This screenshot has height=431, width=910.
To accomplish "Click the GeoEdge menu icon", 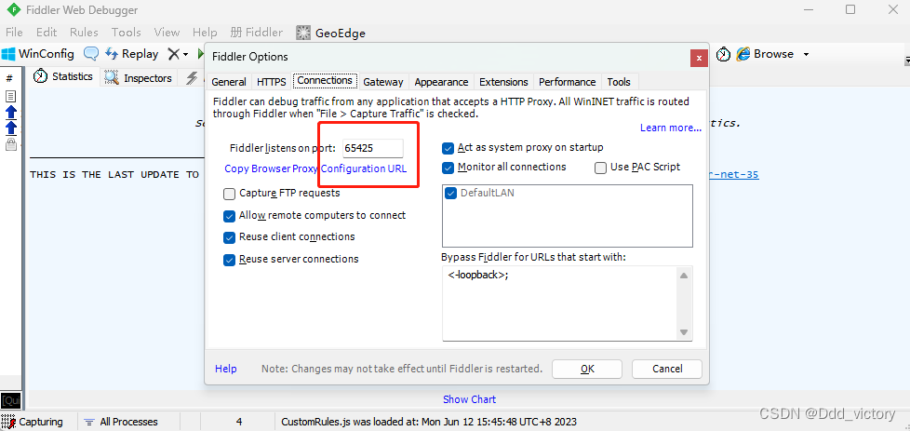I will (x=303, y=33).
